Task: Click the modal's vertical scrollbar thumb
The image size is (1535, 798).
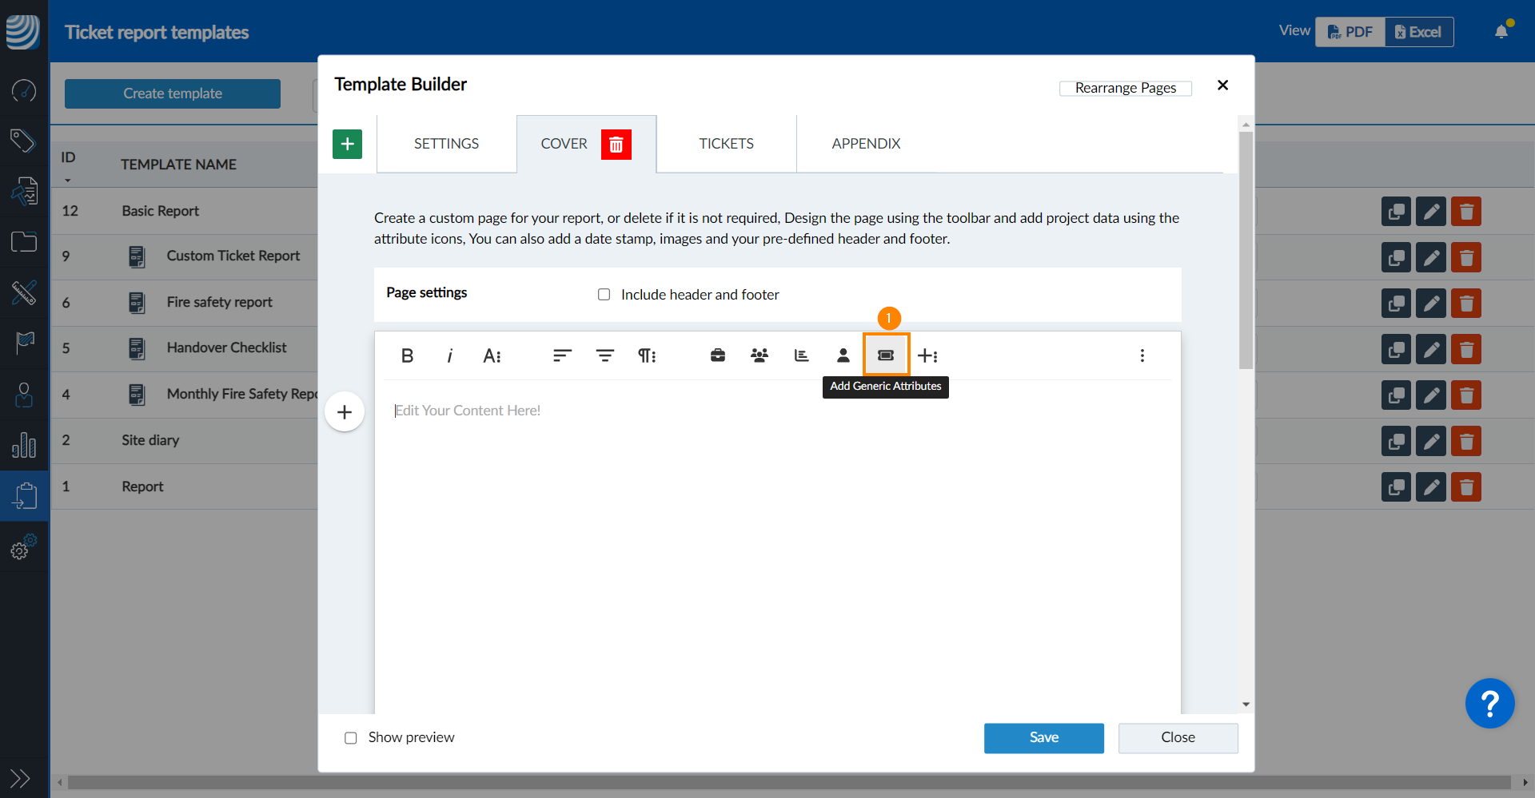Action: (1246, 249)
